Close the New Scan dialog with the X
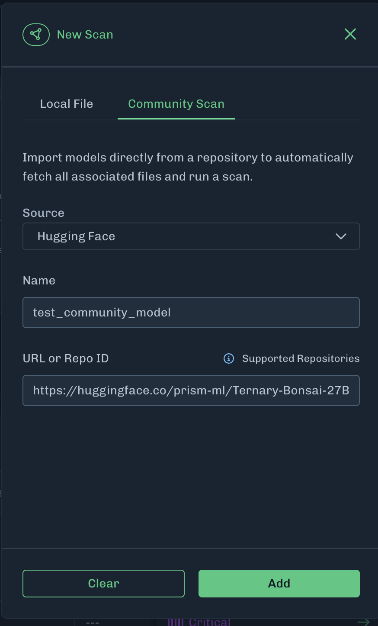 click(350, 34)
